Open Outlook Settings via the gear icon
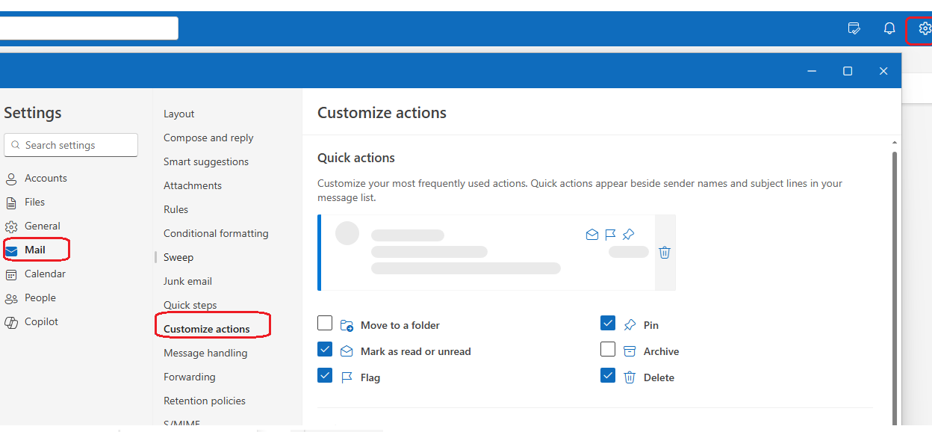Viewport: 932px width, 432px height. (x=925, y=28)
